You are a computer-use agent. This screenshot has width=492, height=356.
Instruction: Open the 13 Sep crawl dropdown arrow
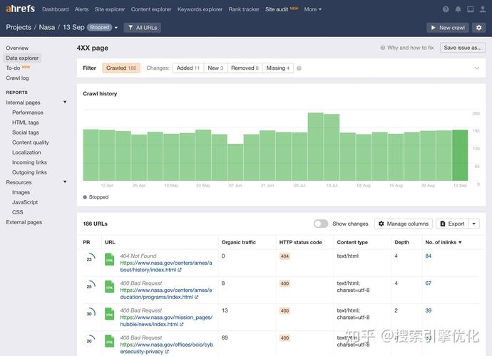click(x=116, y=28)
